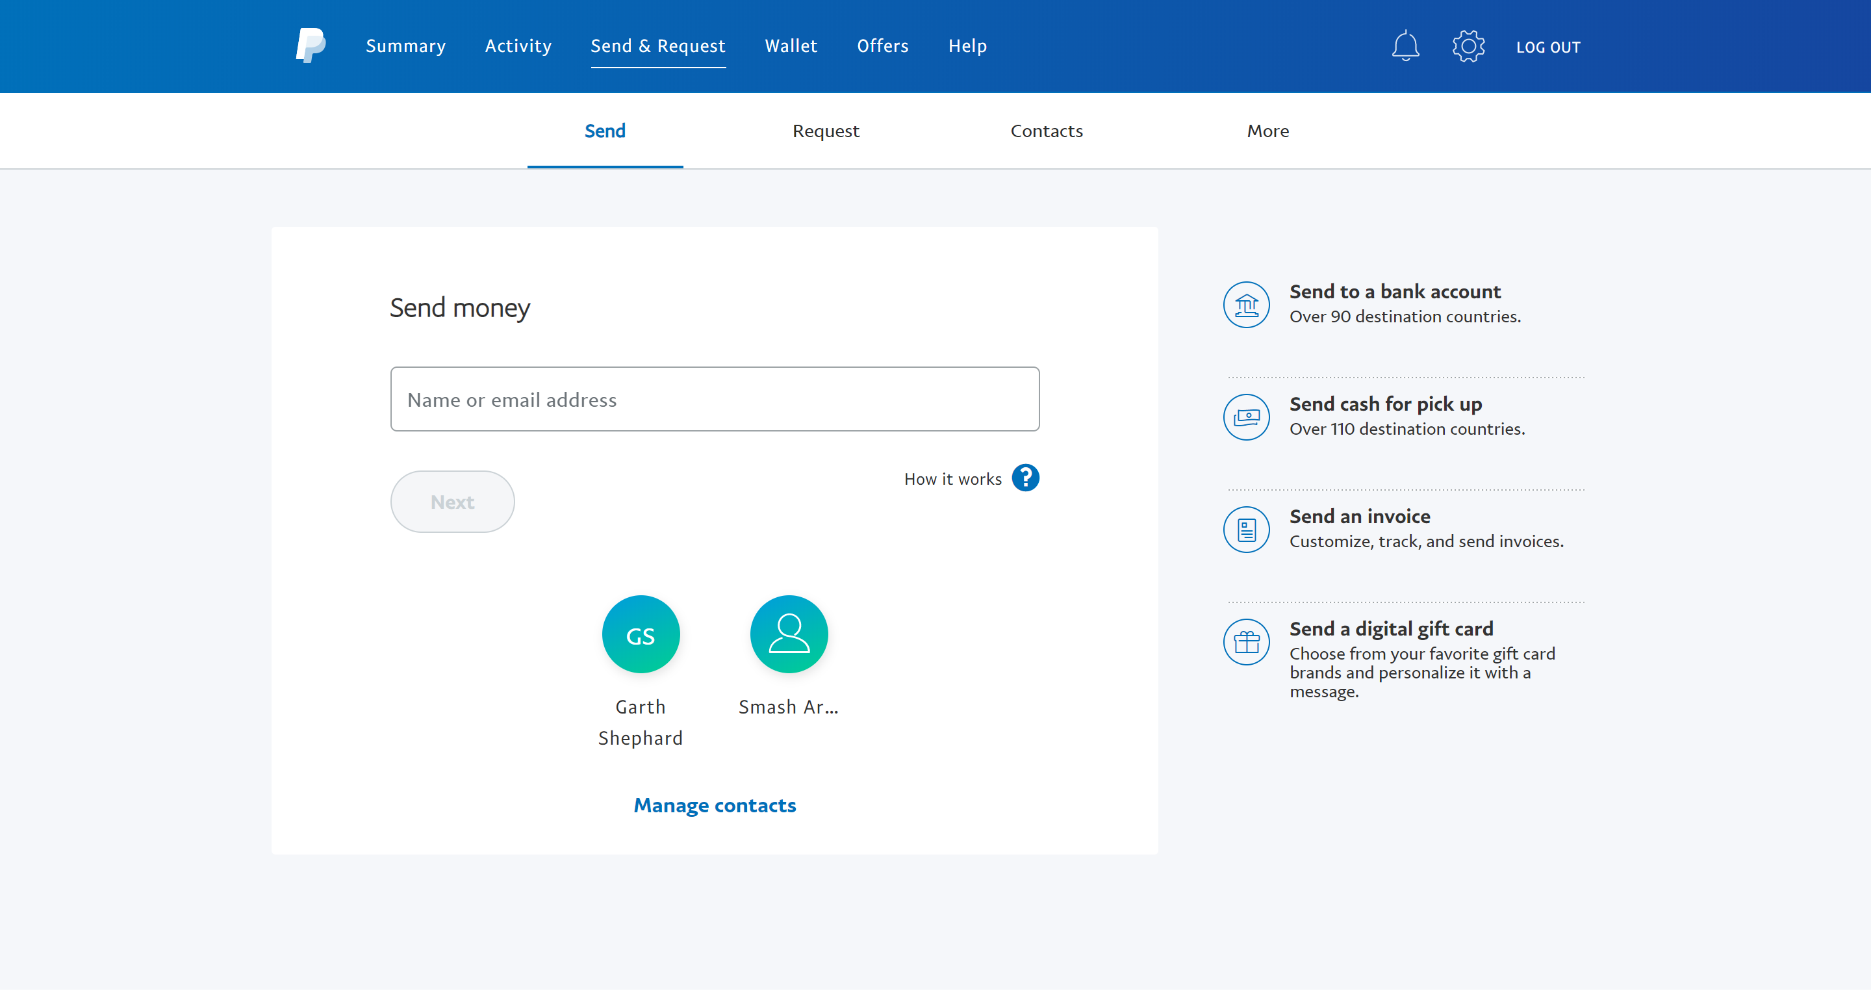Open Send a digital gift card
Screen dimensions: 1871x991
[x=1391, y=629]
